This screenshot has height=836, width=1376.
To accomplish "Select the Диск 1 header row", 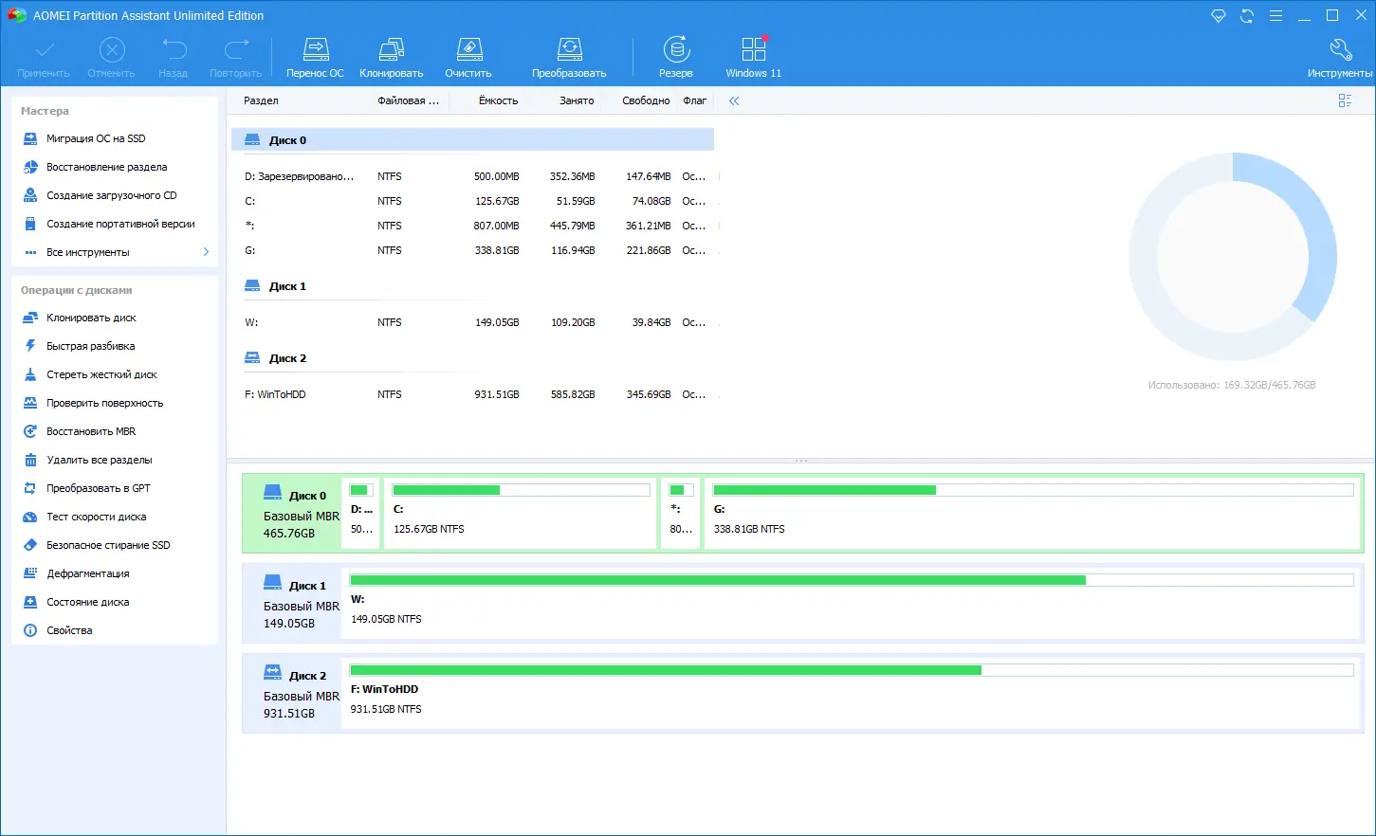I will [472, 286].
